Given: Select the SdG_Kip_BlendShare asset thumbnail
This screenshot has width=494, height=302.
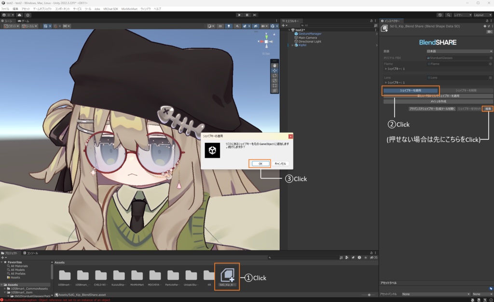Looking at the screenshot, I should click(227, 276).
